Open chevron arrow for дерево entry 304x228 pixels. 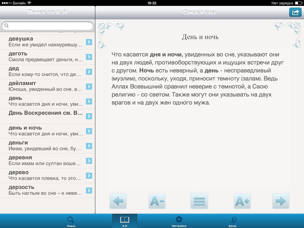[x=89, y=176]
